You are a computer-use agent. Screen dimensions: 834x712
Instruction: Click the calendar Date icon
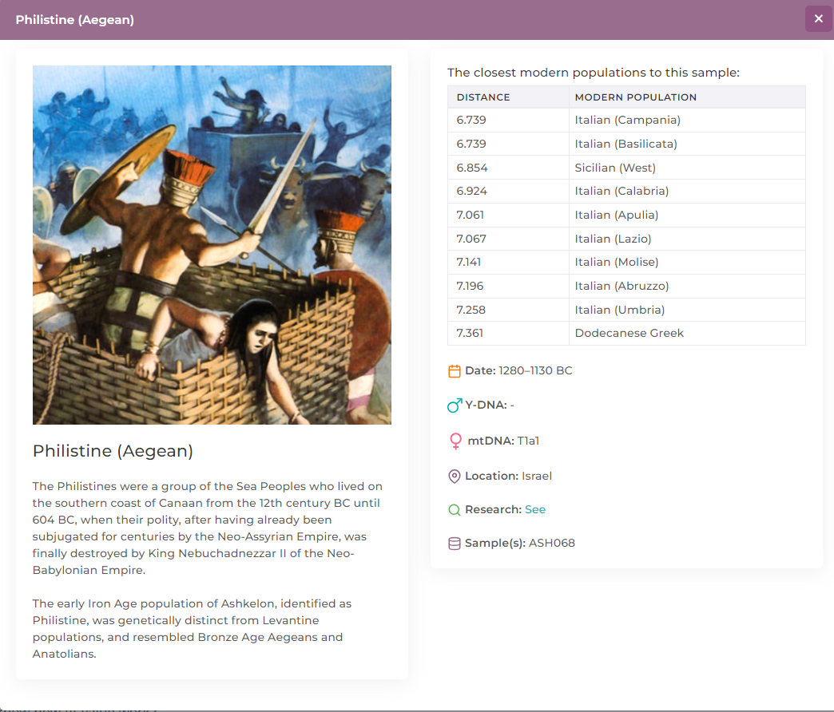[455, 371]
